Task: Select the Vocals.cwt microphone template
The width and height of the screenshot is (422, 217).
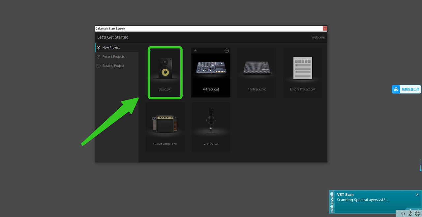Action: pyautogui.click(x=211, y=127)
